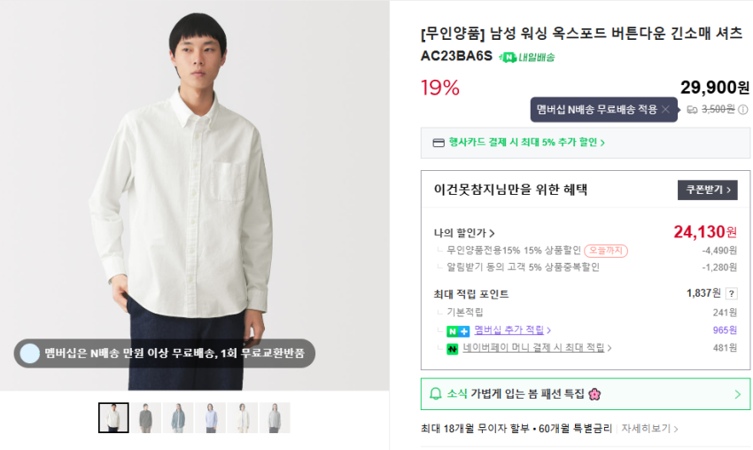Select the light blue shirt thumbnail
Screen dimensions: 753x450
pyautogui.click(x=210, y=417)
